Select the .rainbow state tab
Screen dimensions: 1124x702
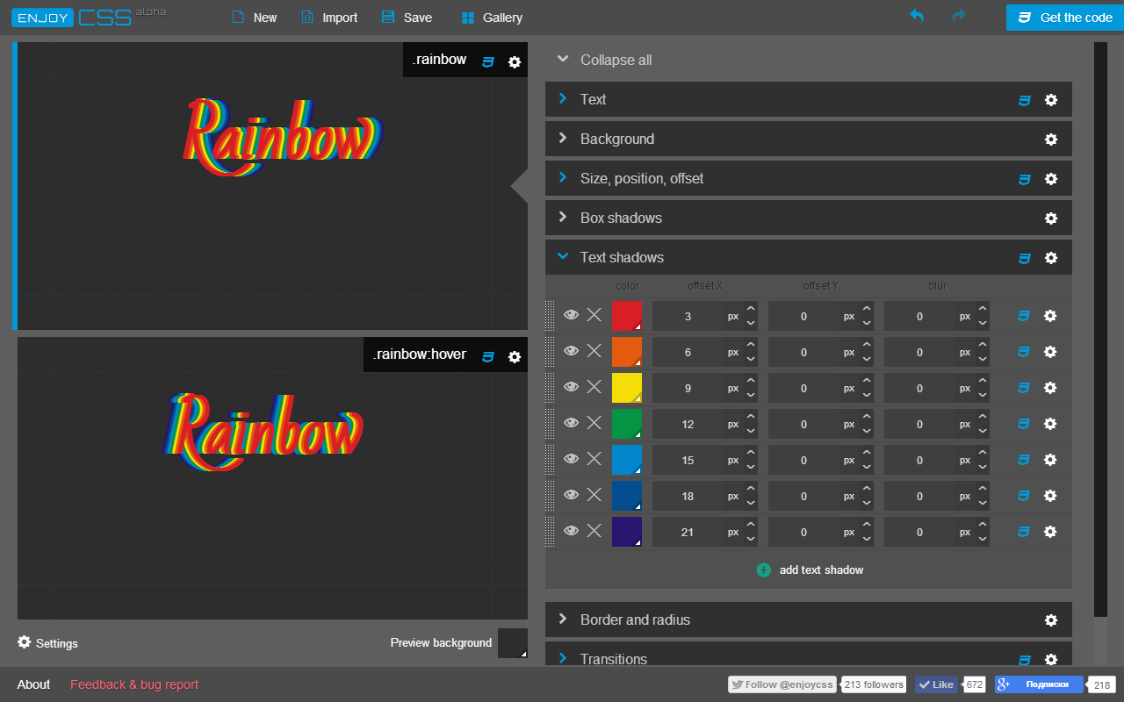click(x=439, y=60)
